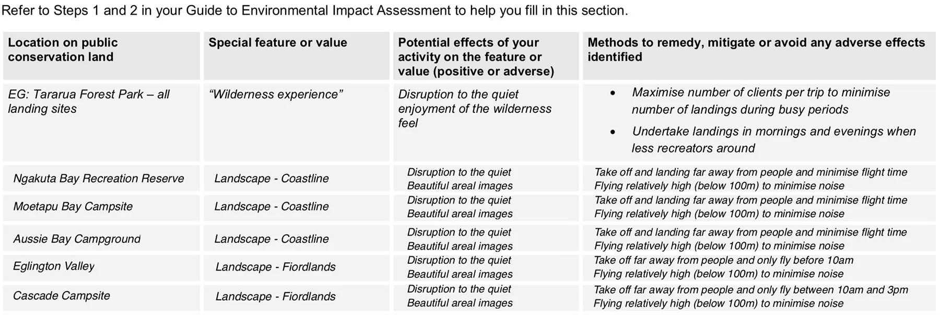Select the Eglington Valley location field
Viewport: 940px width, 315px height.
pyautogui.click(x=54, y=266)
